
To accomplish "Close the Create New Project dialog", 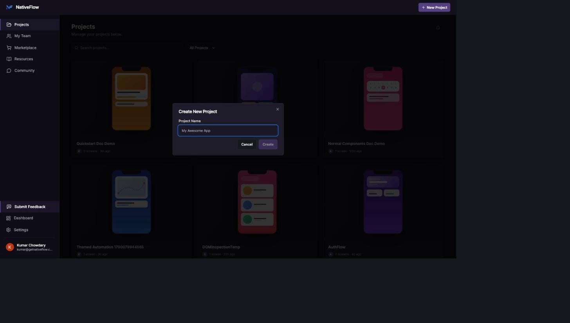I will tap(278, 109).
